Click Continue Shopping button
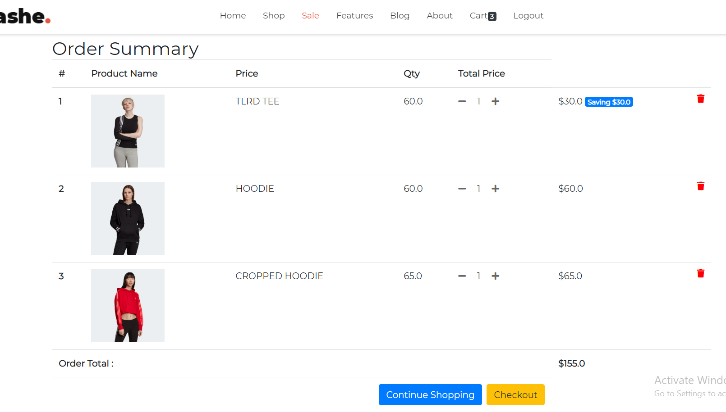This screenshot has height=412, width=726. [x=430, y=394]
